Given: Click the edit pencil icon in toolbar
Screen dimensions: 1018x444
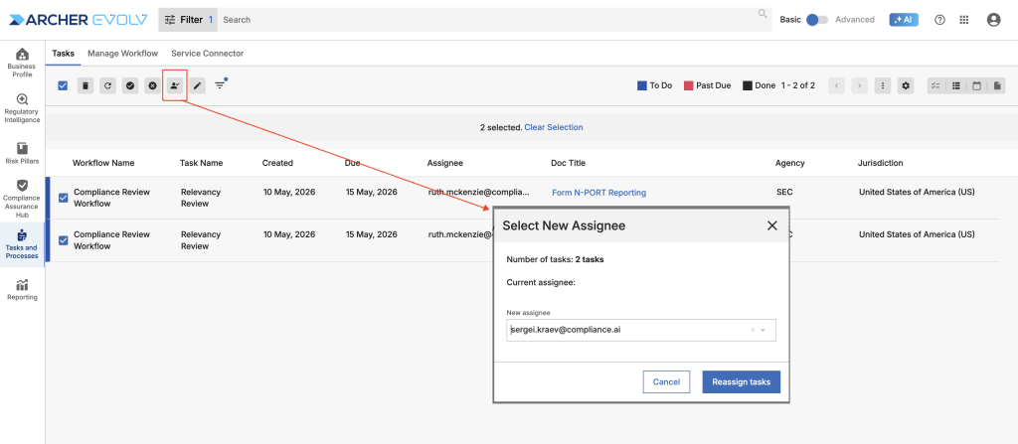Looking at the screenshot, I should (198, 85).
